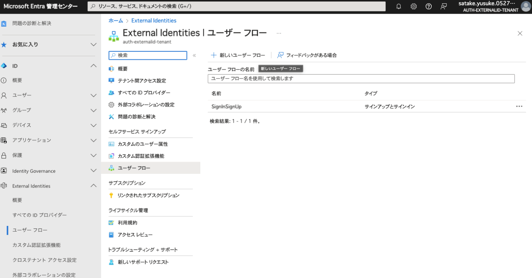Collapse the blade menu with double chevron
Image resolution: width=532 pixels, height=278 pixels.
[194, 56]
